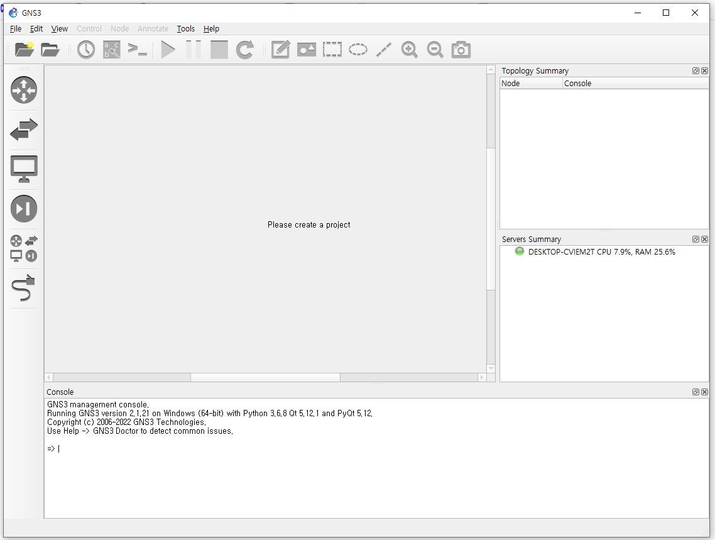Viewport: 715px width, 540px height.
Task: Toggle show interface labels icon
Action: click(x=112, y=49)
